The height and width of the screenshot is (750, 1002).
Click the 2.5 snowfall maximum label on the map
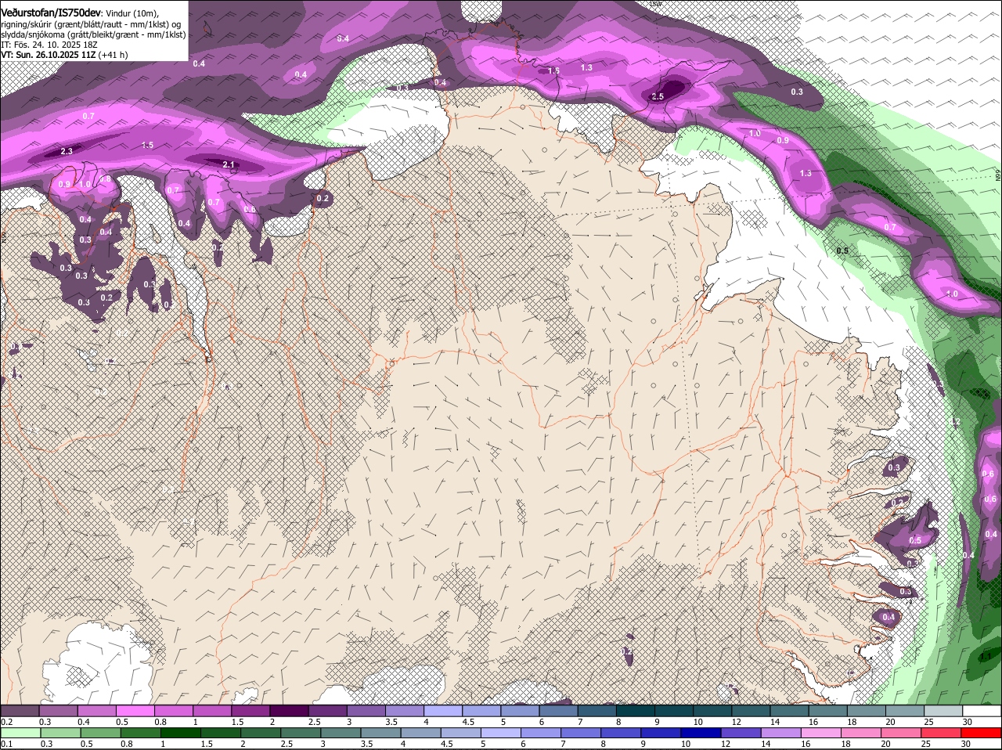658,96
